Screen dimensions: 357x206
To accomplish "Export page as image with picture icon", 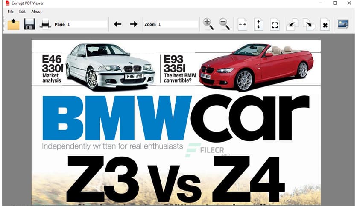I will click(343, 24).
